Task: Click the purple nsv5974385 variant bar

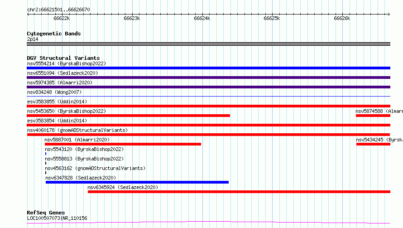Action: [208, 87]
